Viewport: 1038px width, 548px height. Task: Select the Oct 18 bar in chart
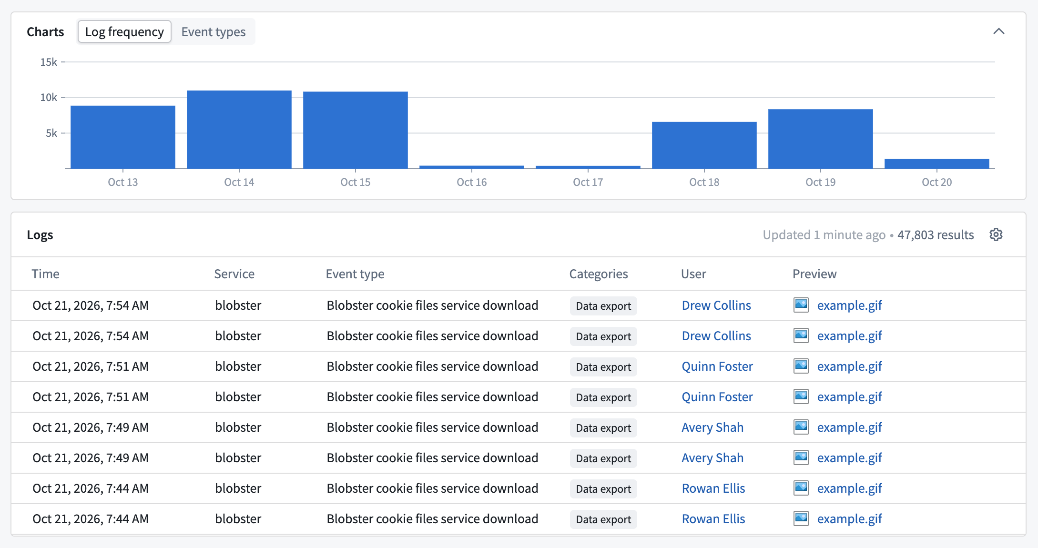coord(704,145)
